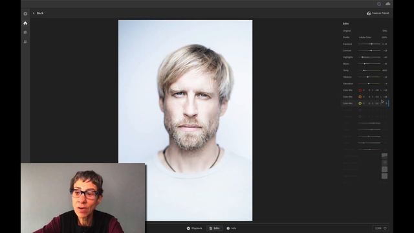414x233 pixels.
Task: Like the photo with the heart button
Action: (x=380, y=228)
